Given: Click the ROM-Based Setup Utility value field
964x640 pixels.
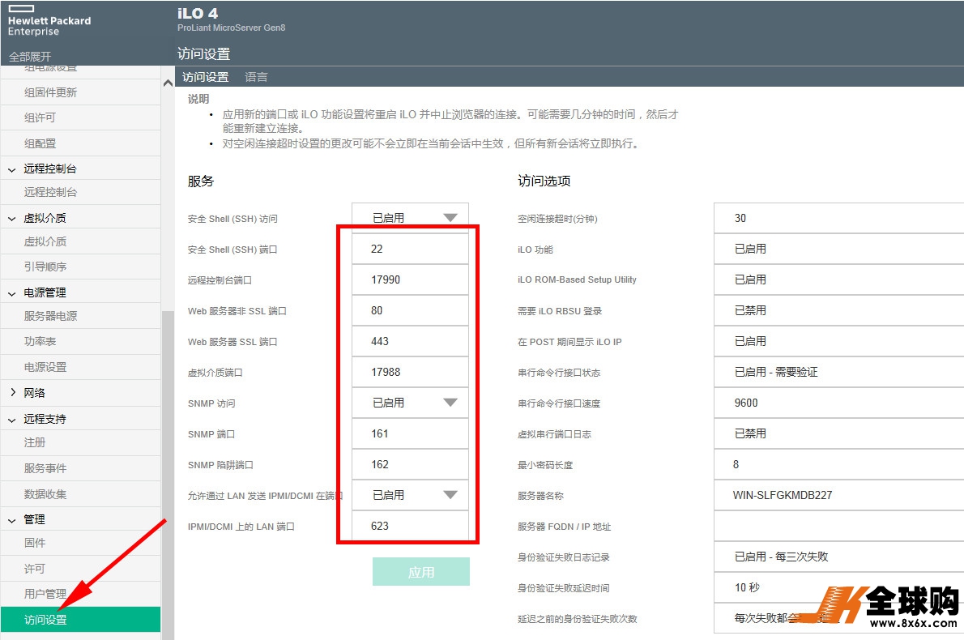Looking at the screenshot, I should click(838, 279).
